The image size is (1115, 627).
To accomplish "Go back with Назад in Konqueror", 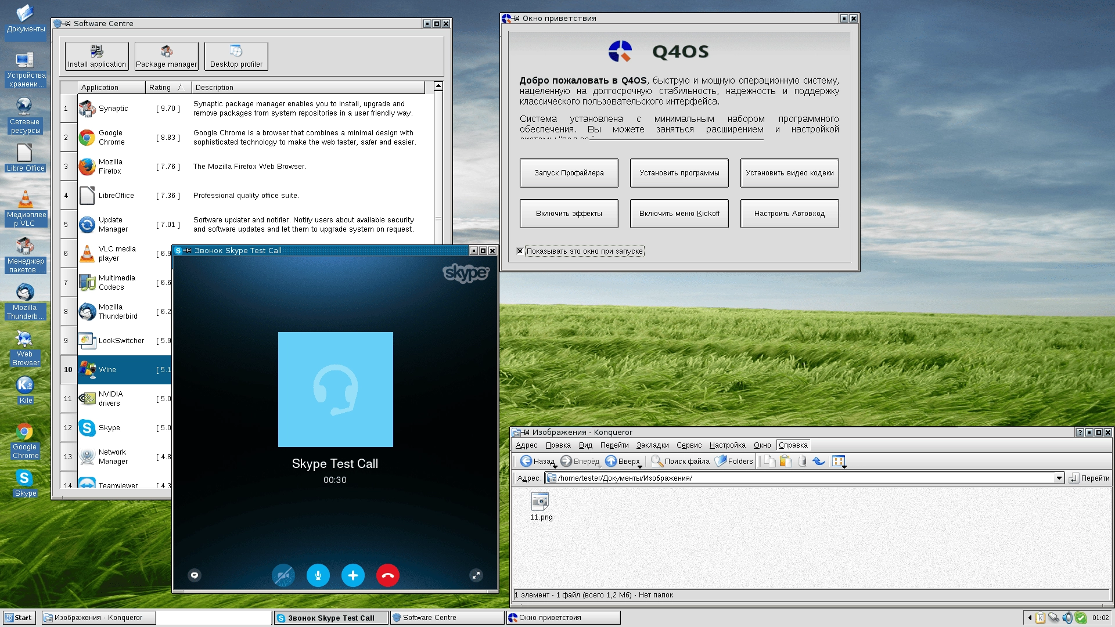I will (537, 462).
